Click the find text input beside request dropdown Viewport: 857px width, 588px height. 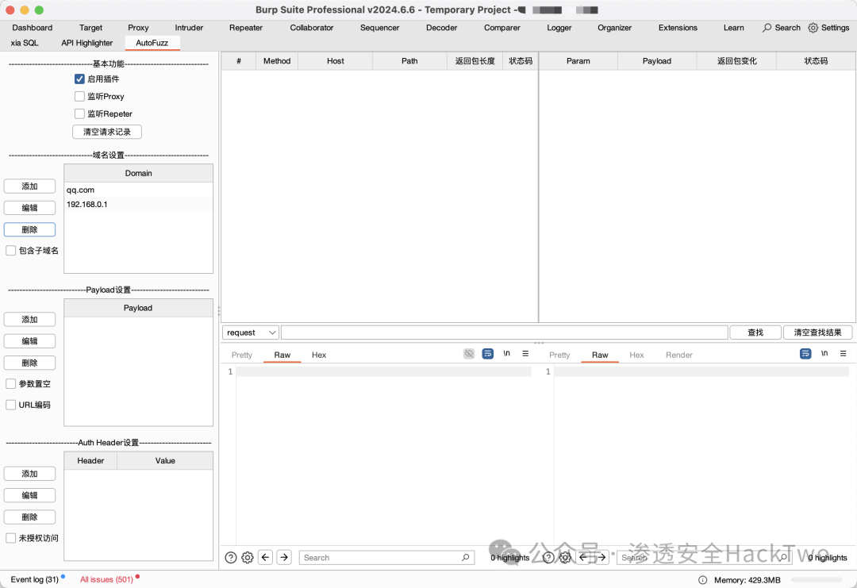point(504,332)
